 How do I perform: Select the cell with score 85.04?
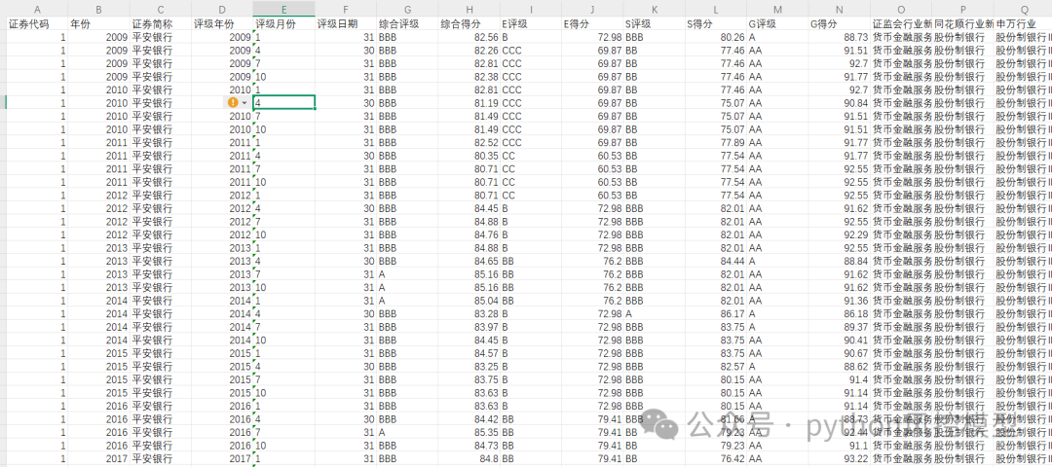[x=469, y=301]
